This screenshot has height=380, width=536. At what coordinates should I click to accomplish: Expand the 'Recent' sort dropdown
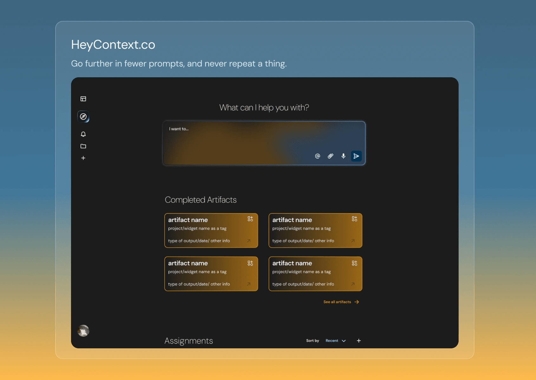(336, 341)
